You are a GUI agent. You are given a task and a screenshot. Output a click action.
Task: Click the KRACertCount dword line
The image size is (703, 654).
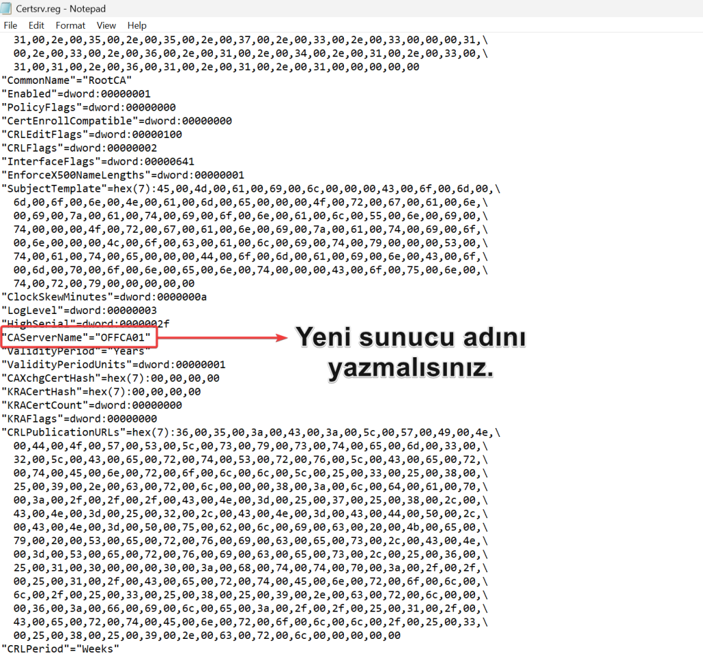[91, 405]
